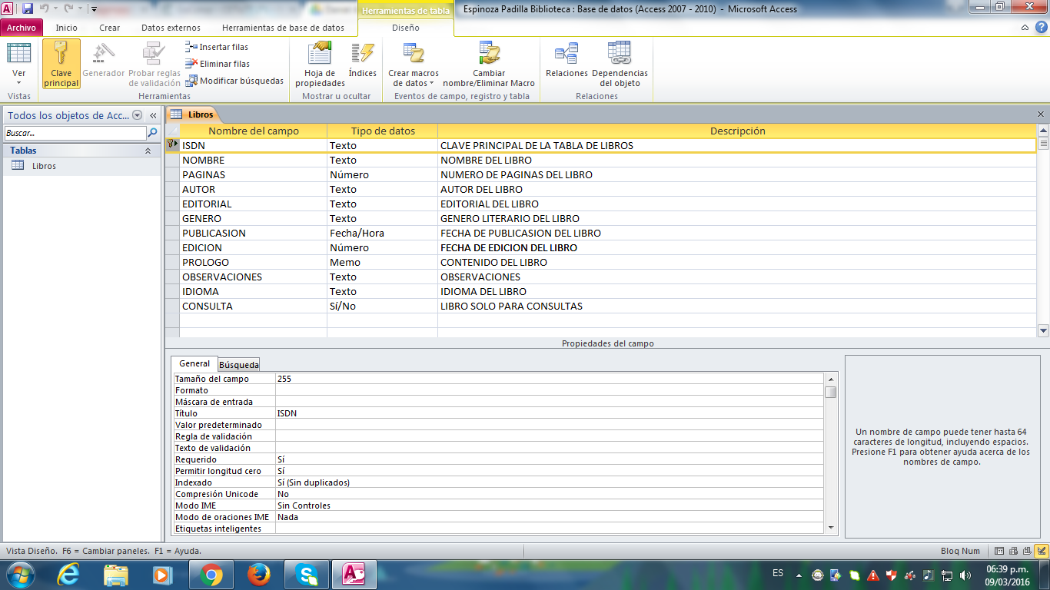Collapse the Tablas group
The width and height of the screenshot is (1050, 590).
[148, 151]
